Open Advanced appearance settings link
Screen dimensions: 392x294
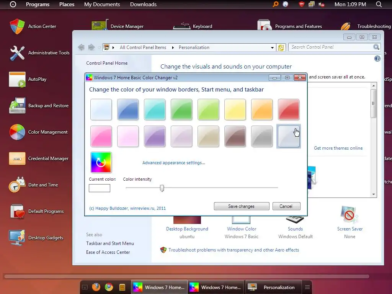(x=174, y=163)
